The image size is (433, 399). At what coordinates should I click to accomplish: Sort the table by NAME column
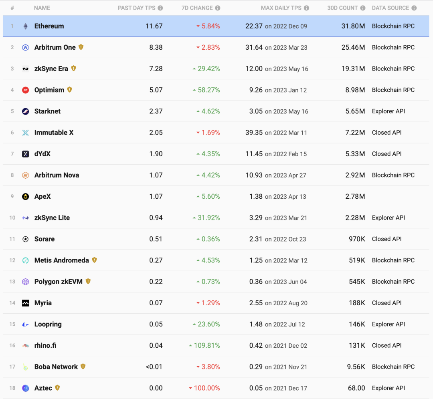[x=42, y=8]
